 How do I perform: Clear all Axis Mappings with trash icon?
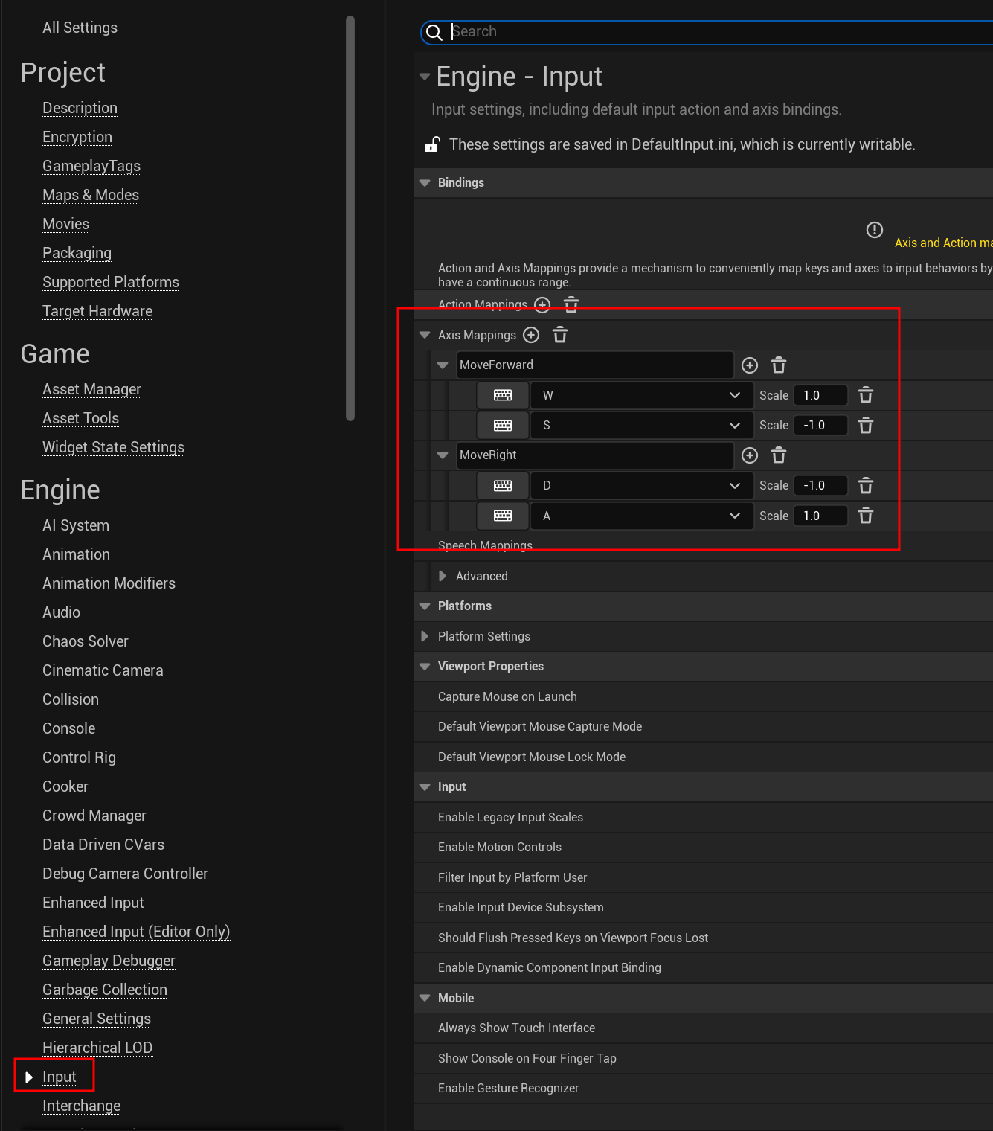560,335
